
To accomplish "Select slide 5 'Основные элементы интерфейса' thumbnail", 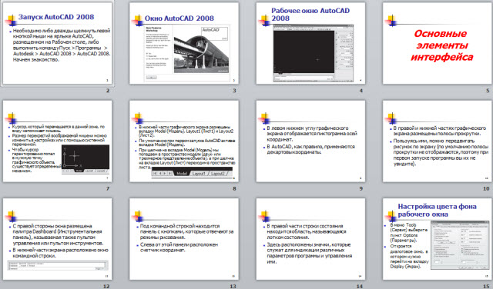I will click(438, 43).
